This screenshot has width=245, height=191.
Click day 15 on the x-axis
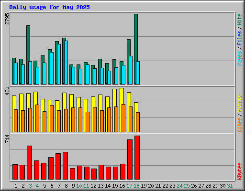115,186
